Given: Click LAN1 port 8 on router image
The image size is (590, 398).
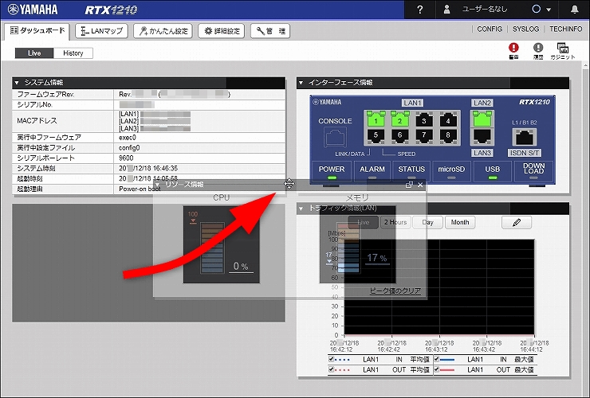Looking at the screenshot, I should tap(448, 136).
